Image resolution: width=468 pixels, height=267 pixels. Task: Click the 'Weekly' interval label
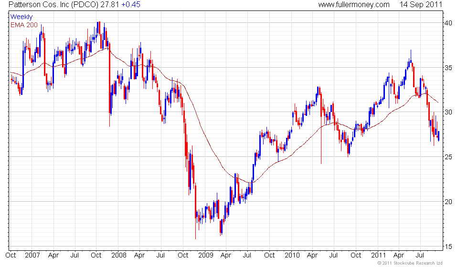(21, 17)
